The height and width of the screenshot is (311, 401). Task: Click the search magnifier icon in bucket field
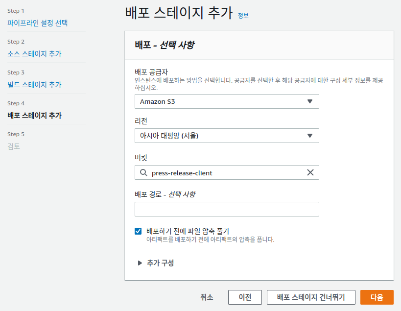(143, 172)
